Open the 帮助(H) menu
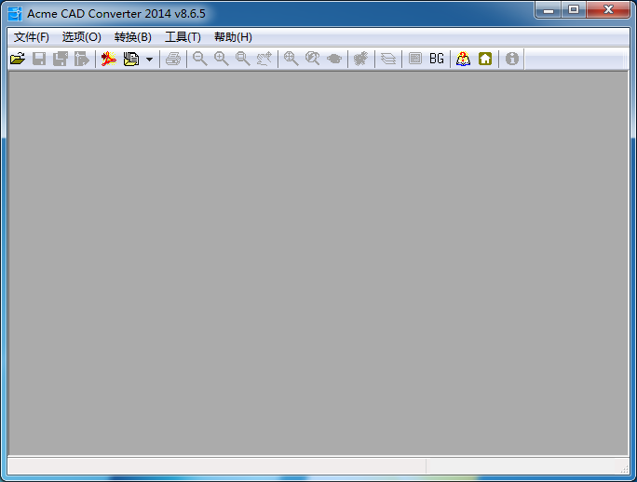Viewport: 637px width, 482px height. pyautogui.click(x=233, y=37)
